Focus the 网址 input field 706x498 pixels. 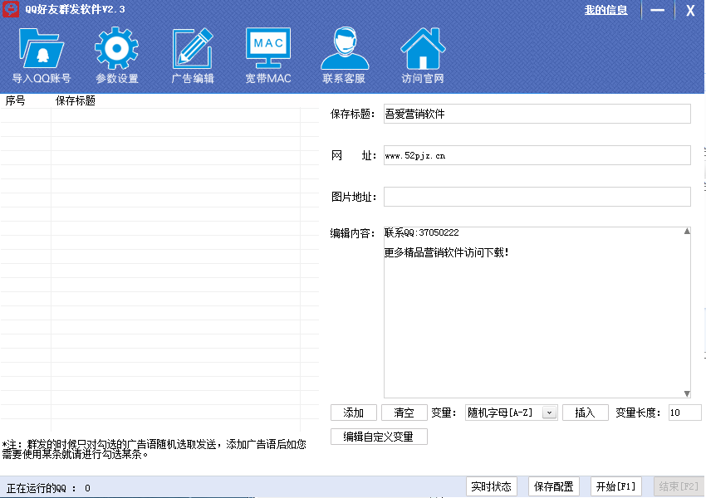coord(537,155)
